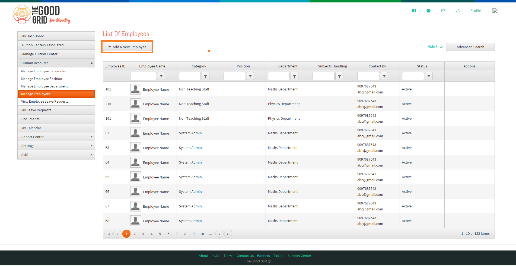The height and width of the screenshot is (267, 516).
Task: Open Tuition Centers Associated
Action: pos(56,45)
